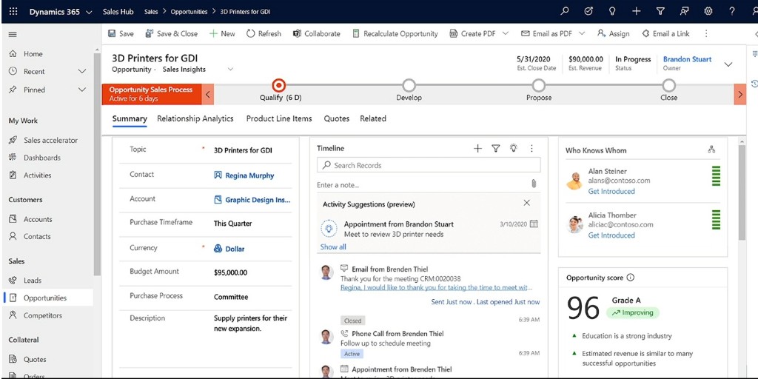Open Competitors in sidebar
The width and height of the screenshot is (758, 379).
coord(42,315)
